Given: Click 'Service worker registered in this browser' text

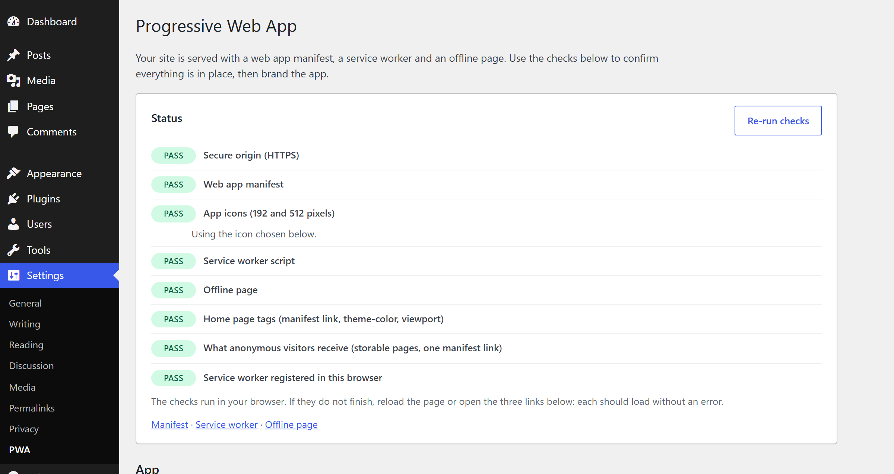Looking at the screenshot, I should pyautogui.click(x=292, y=378).
